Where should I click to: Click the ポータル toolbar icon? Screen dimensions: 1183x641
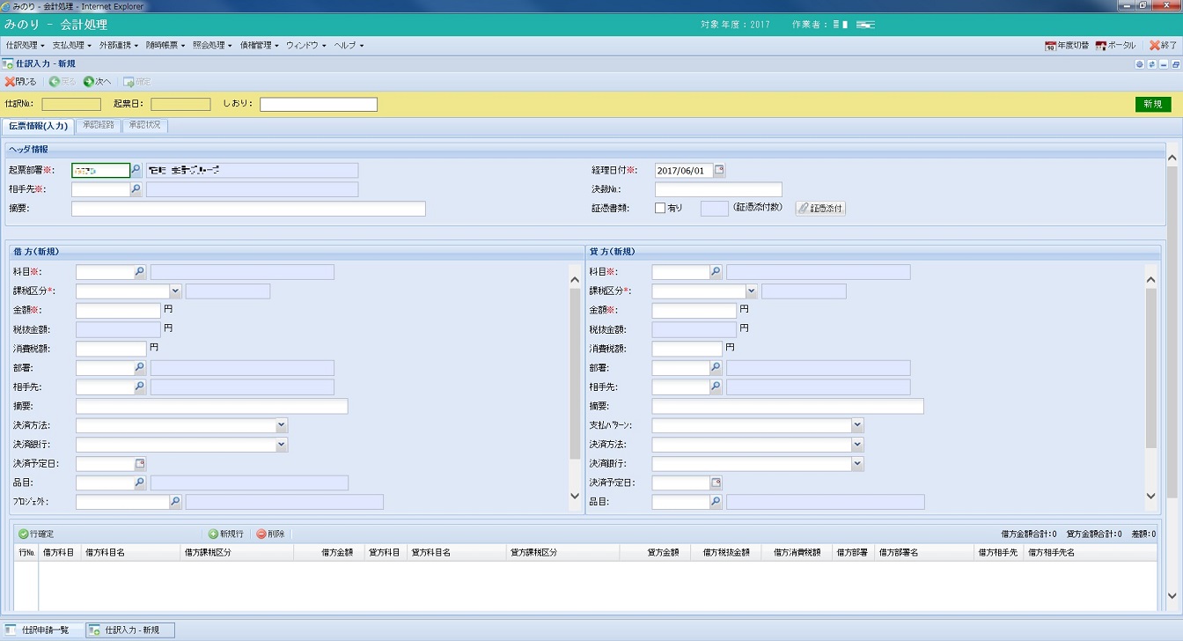1101,45
